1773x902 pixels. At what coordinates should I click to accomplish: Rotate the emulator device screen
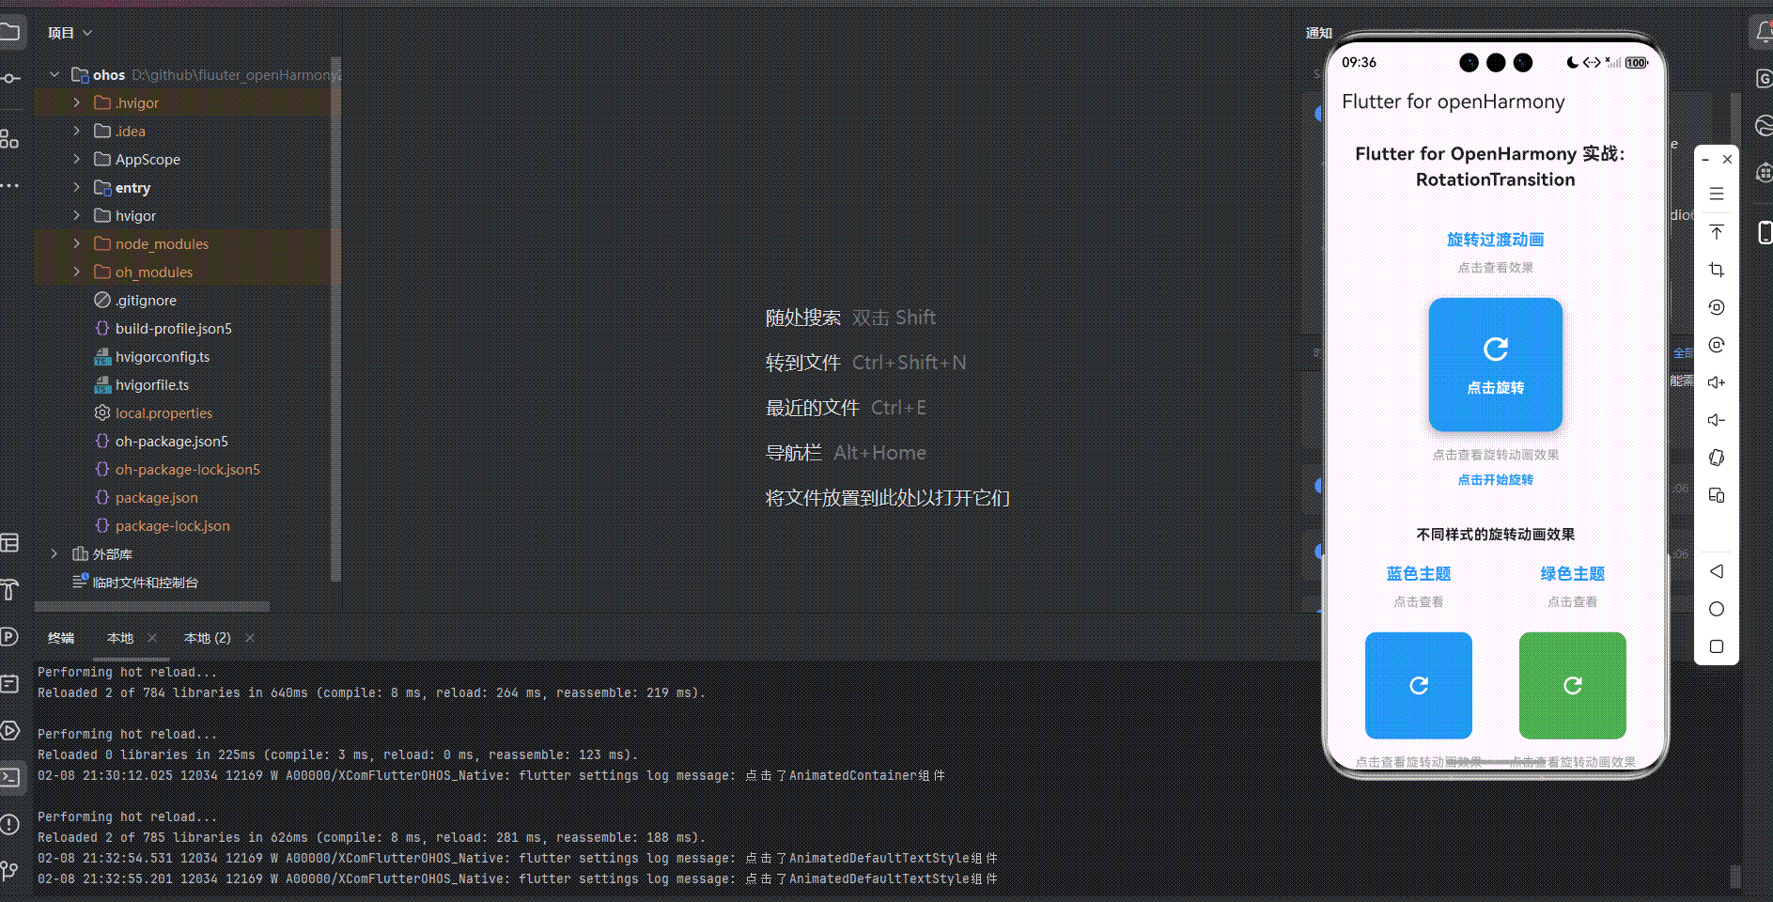1717,458
